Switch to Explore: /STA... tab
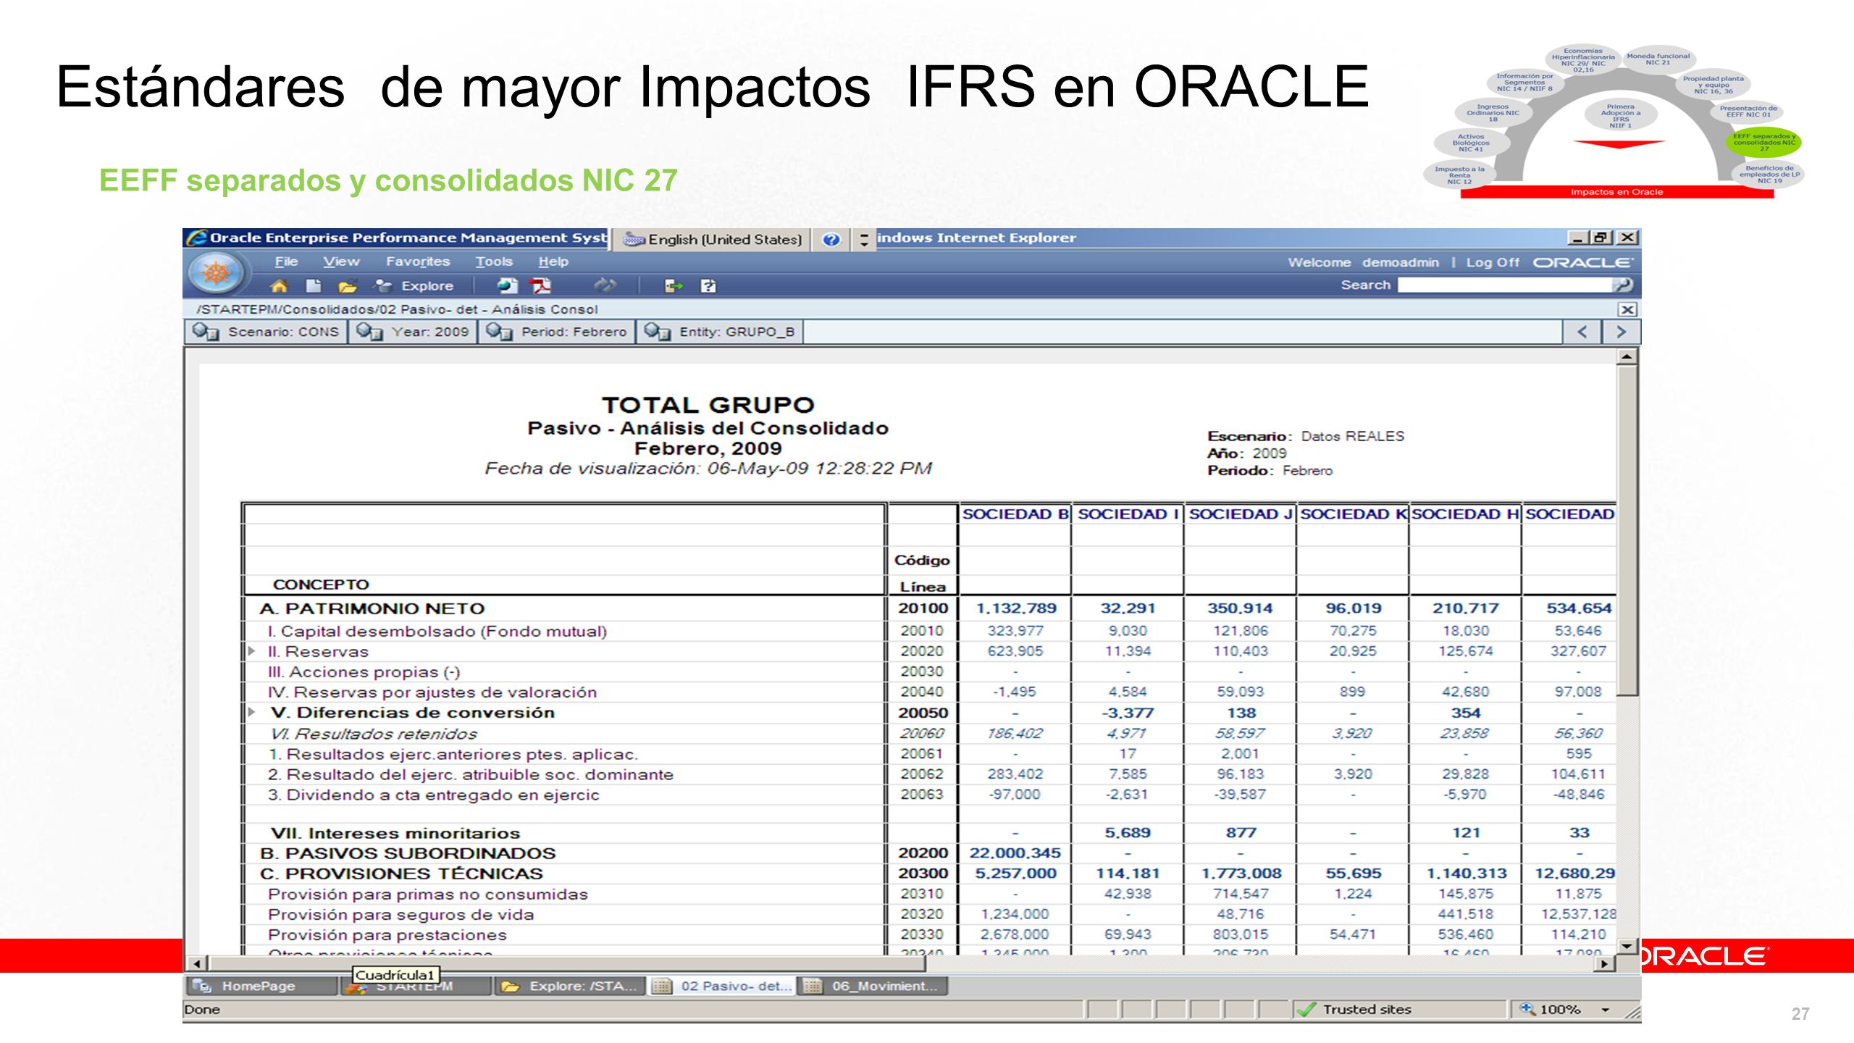 [x=570, y=986]
